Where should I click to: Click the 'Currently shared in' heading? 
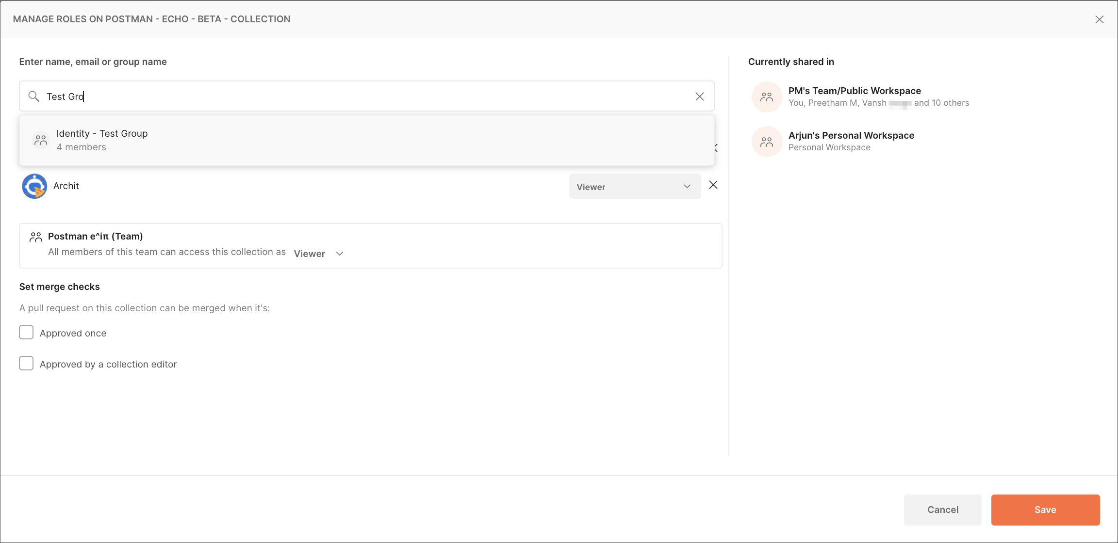click(x=791, y=62)
